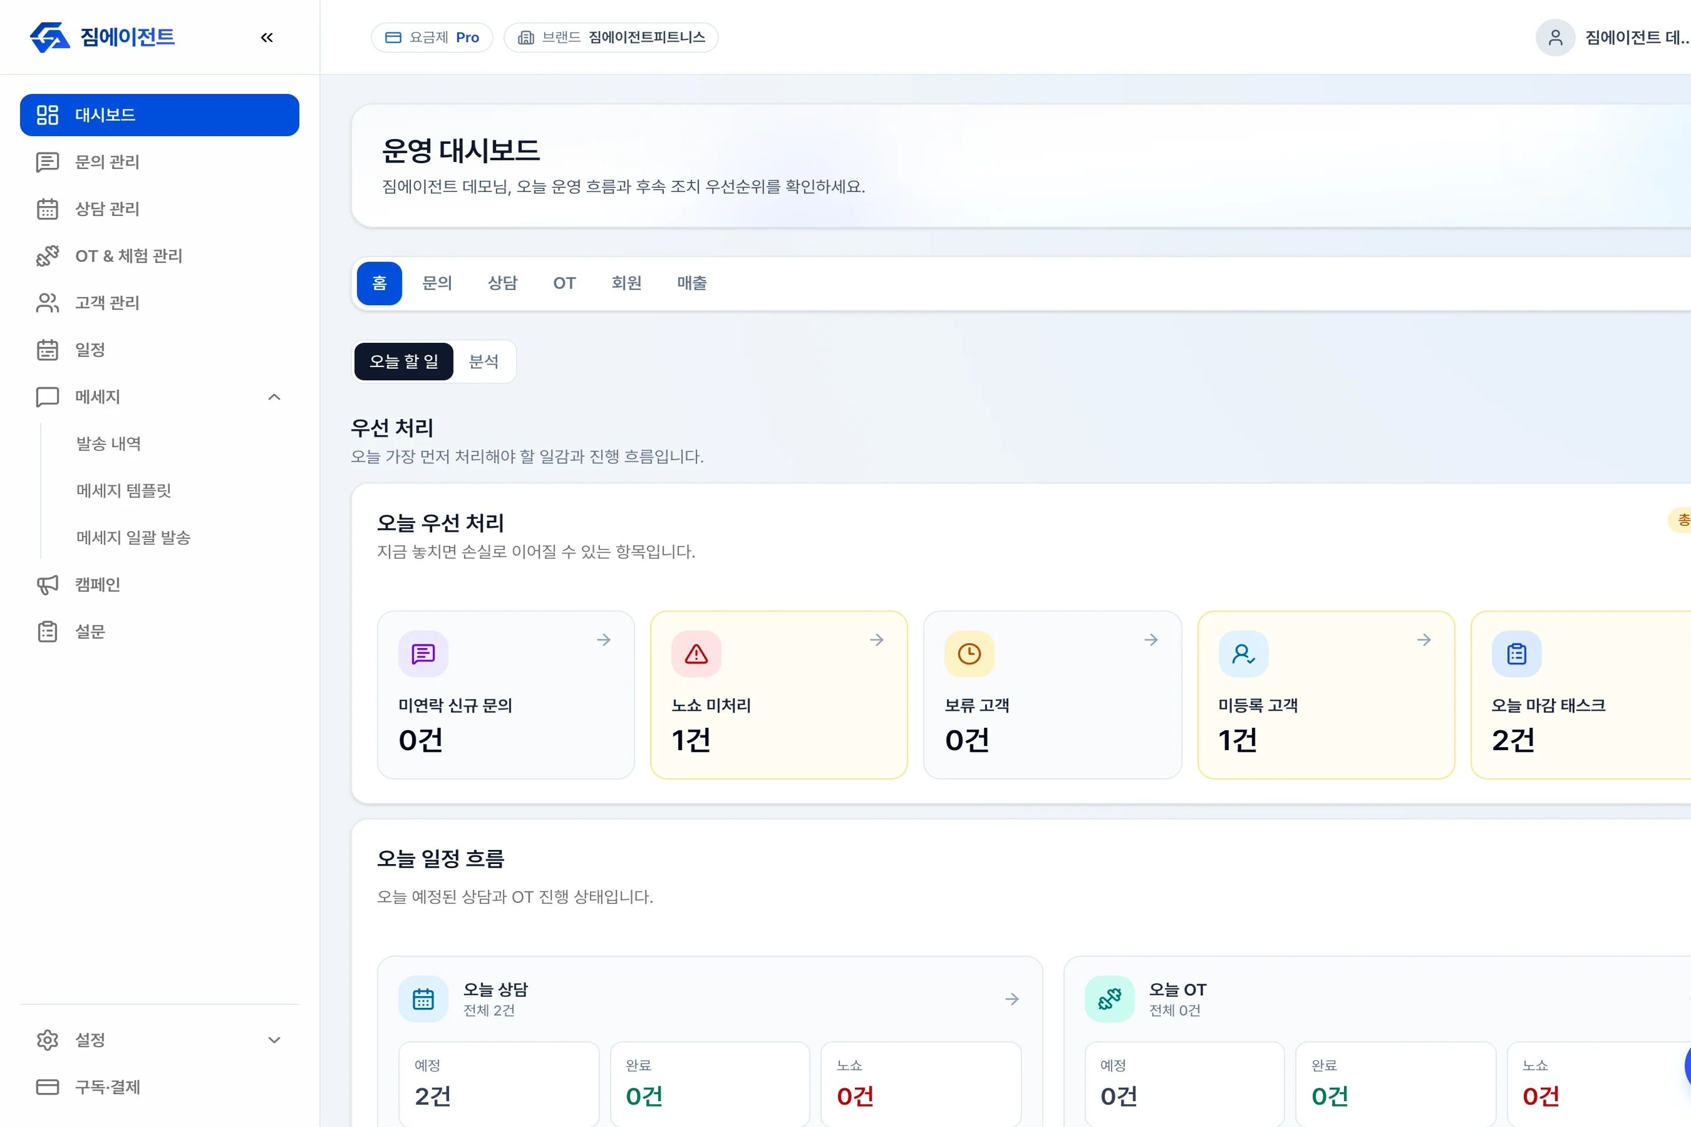Open 일정 calendar icon
Viewport: 1691px width, 1127px height.
point(48,350)
